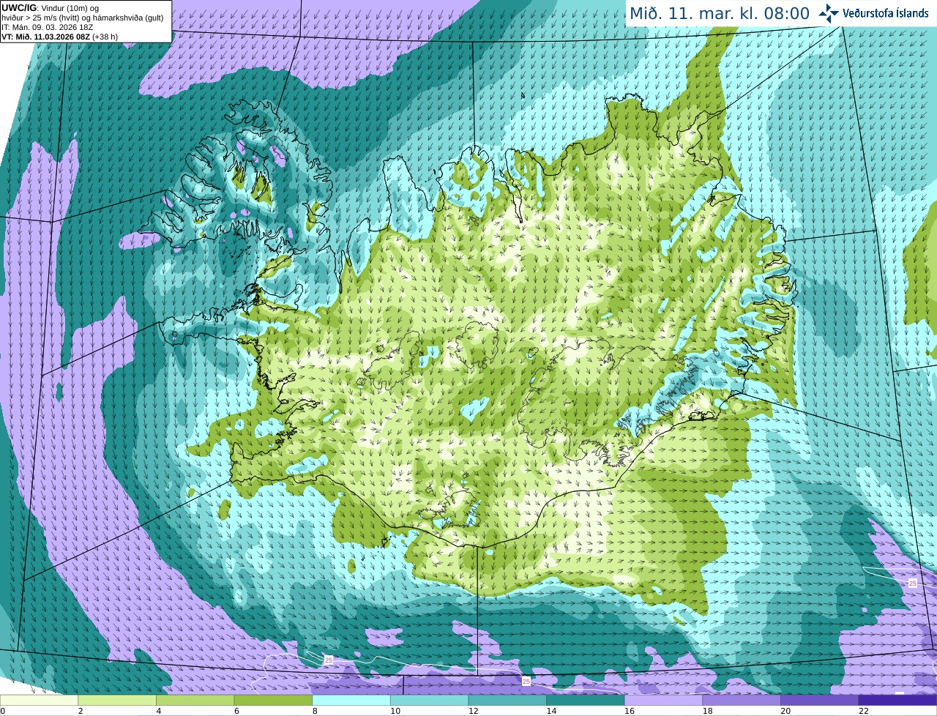Click the 'VT: Mið. 11.03.2026 08Z (+38 h)' line
Screen dimensions: 937x716
coord(59,37)
